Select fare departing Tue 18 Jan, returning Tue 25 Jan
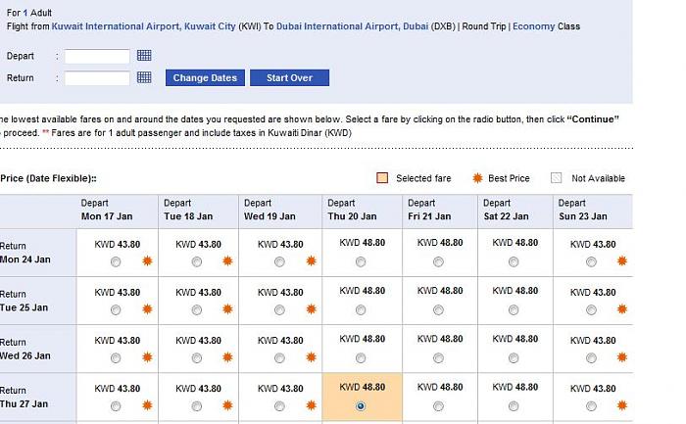This screenshot has width=686, height=424. click(x=197, y=309)
